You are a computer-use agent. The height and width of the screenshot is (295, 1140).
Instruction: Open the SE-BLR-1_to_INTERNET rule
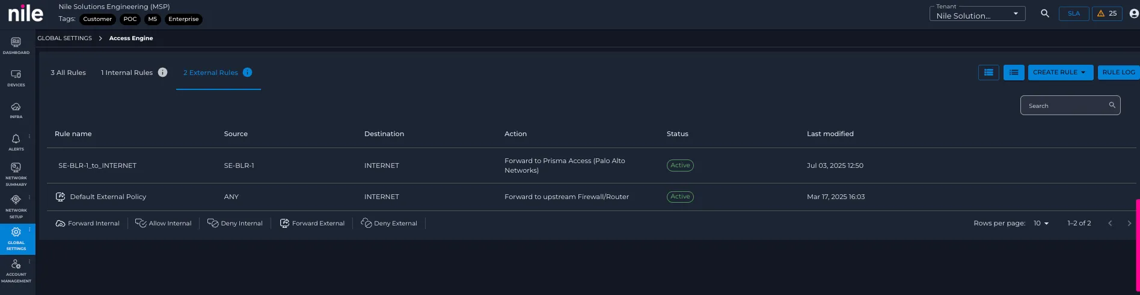click(x=97, y=165)
